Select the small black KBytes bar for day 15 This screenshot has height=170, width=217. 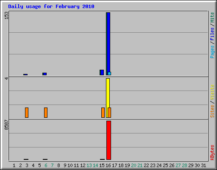click(103, 159)
